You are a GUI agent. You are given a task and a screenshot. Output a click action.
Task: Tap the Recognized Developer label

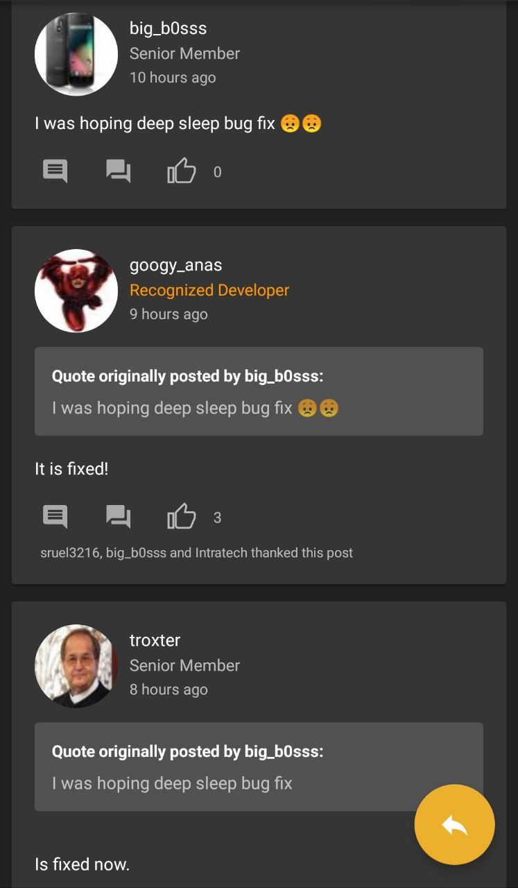tap(209, 291)
